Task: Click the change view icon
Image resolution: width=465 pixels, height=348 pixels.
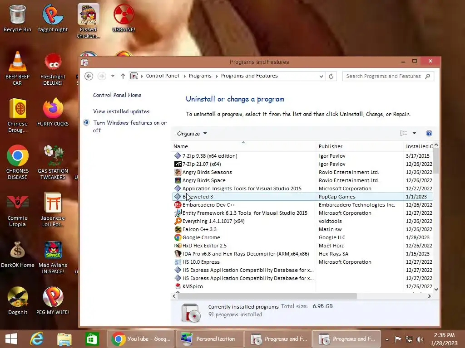Action: pyautogui.click(x=403, y=133)
